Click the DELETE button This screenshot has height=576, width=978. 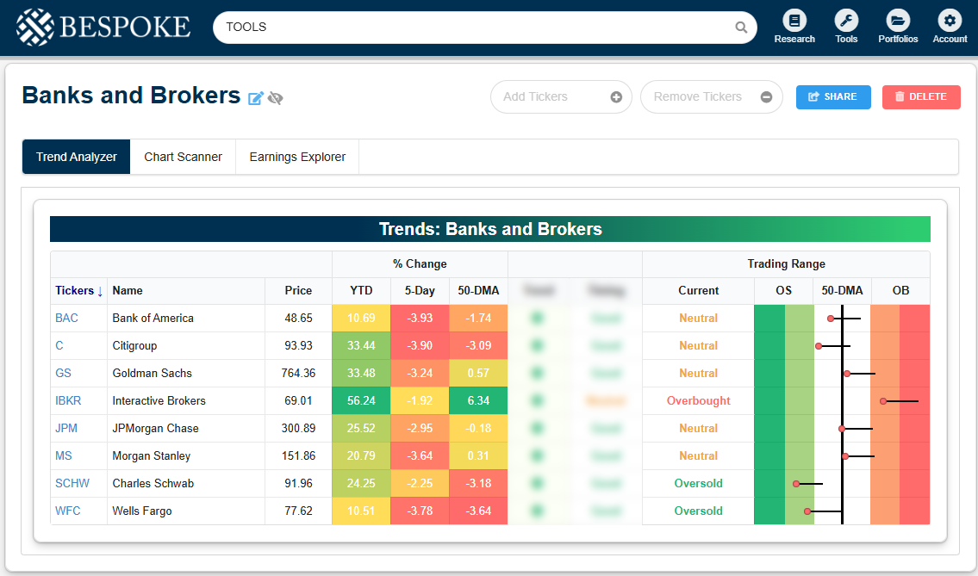[920, 97]
